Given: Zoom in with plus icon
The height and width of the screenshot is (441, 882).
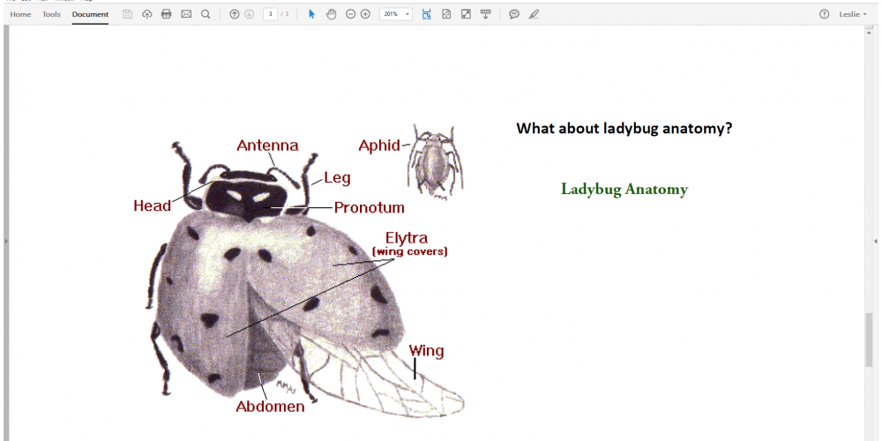Looking at the screenshot, I should (x=365, y=14).
